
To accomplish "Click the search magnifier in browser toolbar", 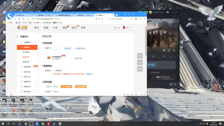I will (x=132, y=19).
